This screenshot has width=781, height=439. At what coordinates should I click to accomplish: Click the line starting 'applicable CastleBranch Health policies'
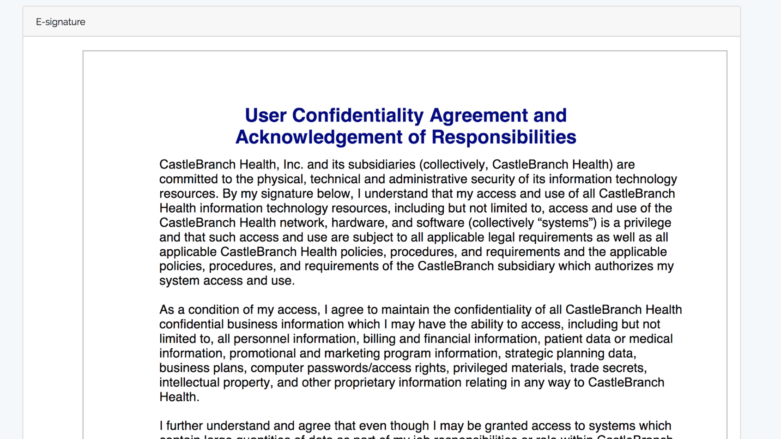[x=413, y=252]
